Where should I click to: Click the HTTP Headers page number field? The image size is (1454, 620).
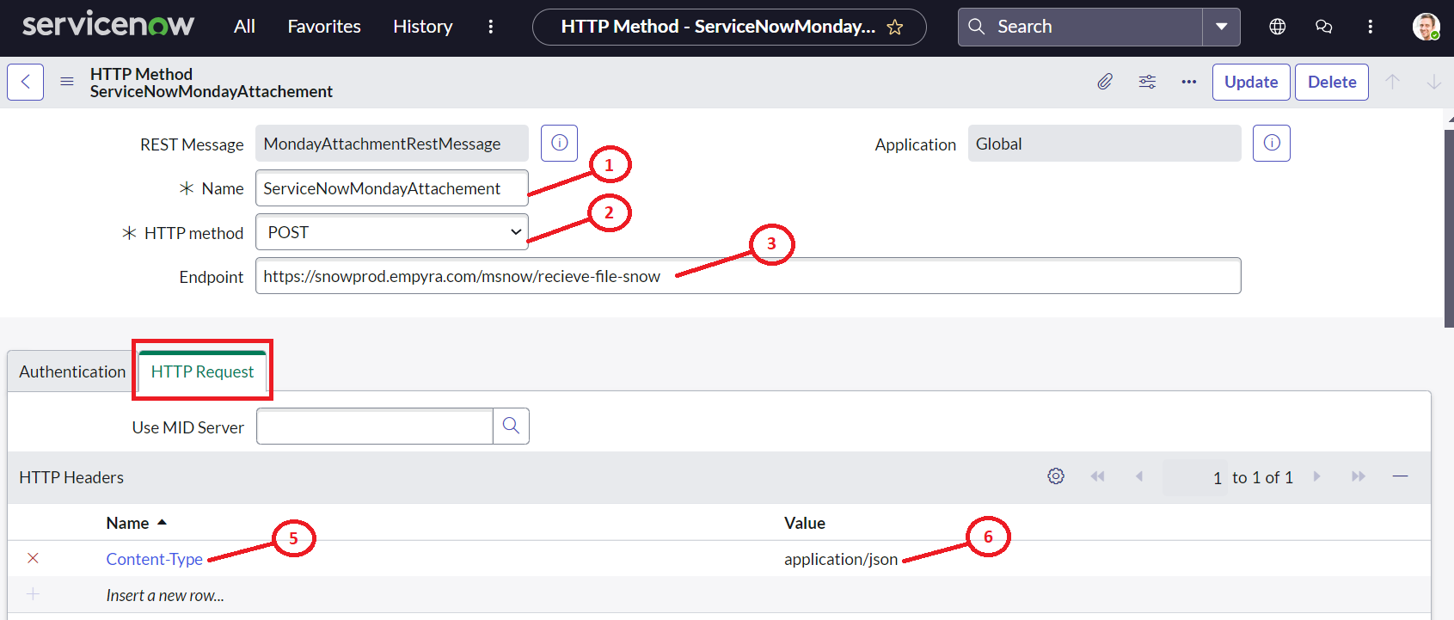click(1194, 477)
